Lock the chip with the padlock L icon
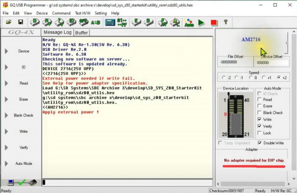Screen dimensions: 297x193 (175, 22)
